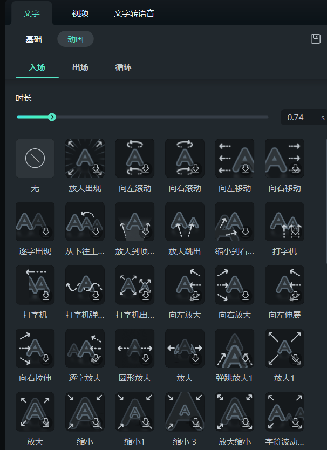Apply the 向右移动 entrance effect

(x=284, y=158)
